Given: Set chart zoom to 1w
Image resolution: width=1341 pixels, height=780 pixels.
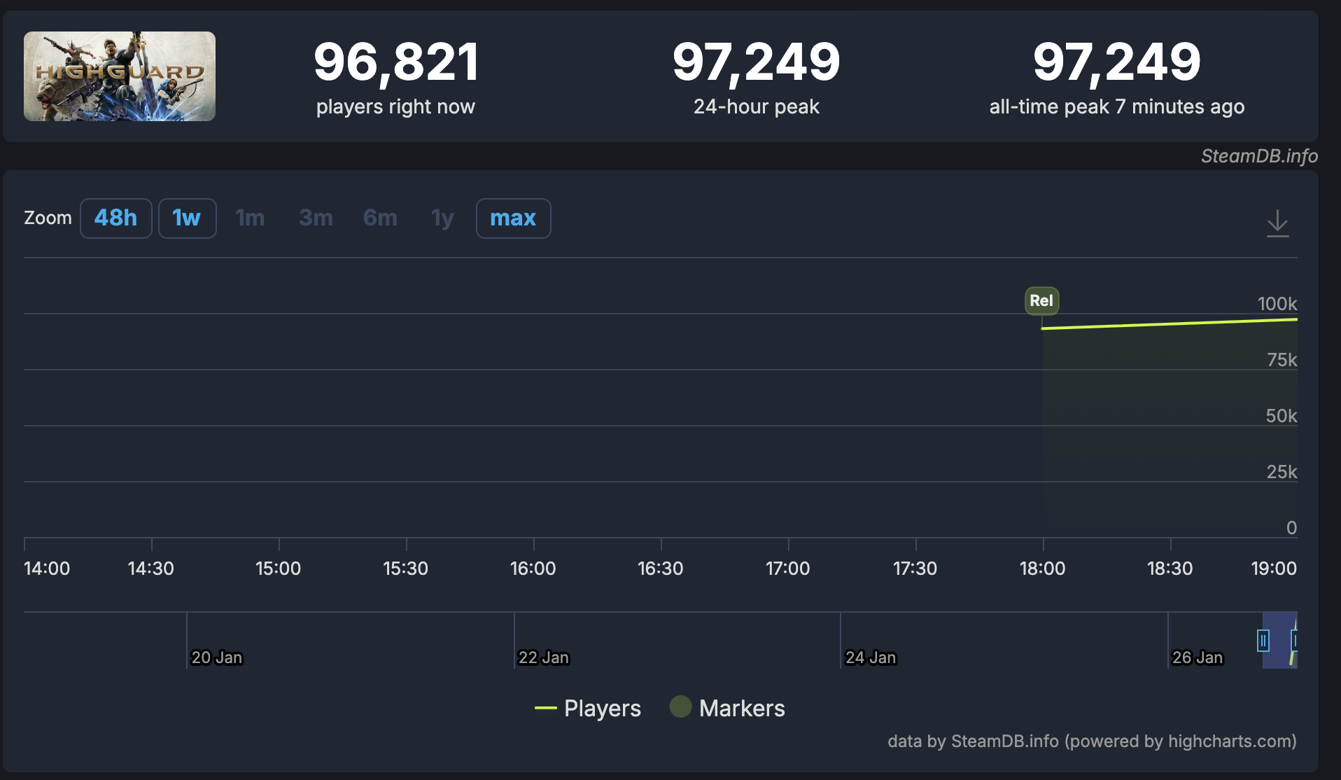Looking at the screenshot, I should coord(187,218).
